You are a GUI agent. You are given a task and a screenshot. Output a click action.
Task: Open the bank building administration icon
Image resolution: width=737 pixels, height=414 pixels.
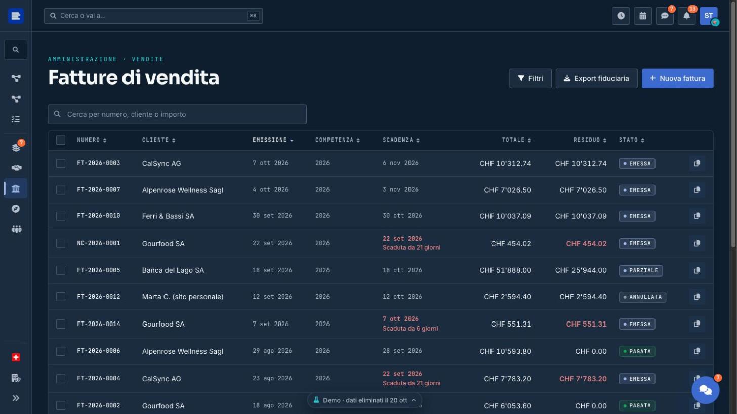click(x=16, y=188)
